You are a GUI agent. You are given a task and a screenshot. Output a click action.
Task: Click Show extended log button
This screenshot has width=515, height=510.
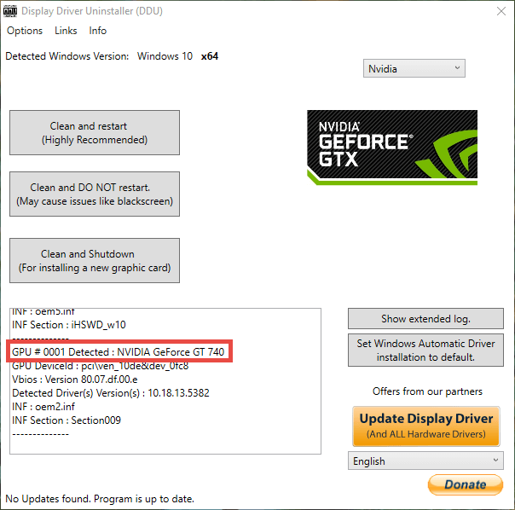(x=425, y=318)
